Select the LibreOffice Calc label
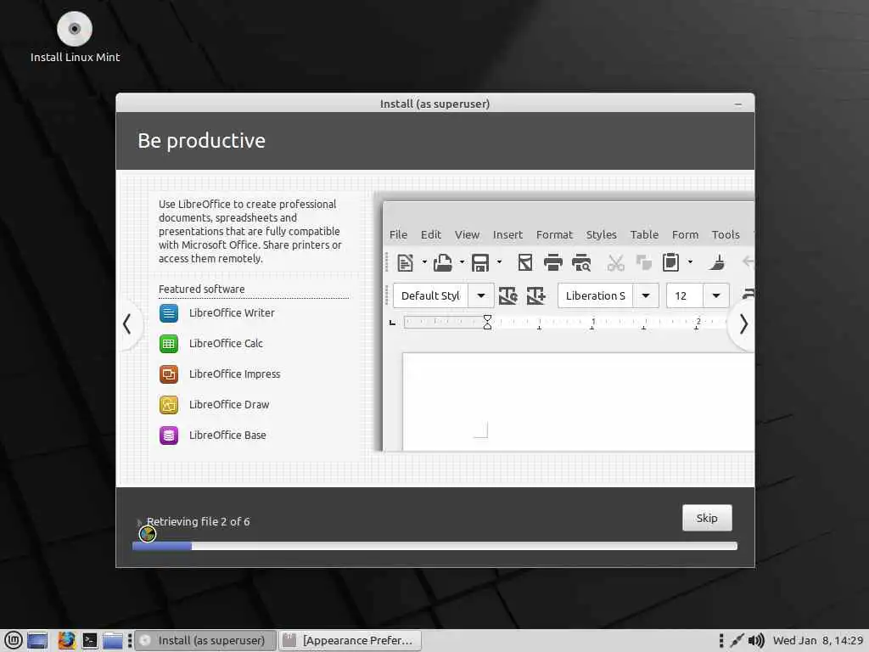869x652 pixels. click(x=226, y=343)
